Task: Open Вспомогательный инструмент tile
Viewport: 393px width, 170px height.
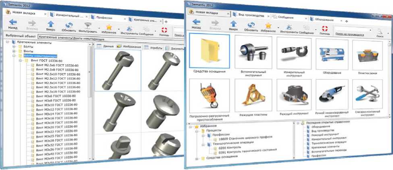Action: point(253,52)
